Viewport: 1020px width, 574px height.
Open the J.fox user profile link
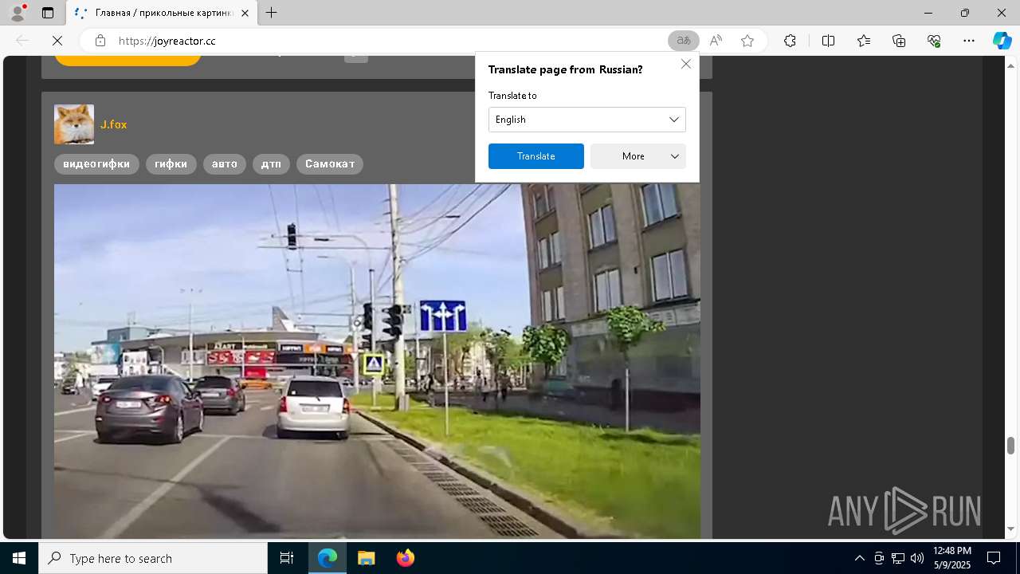[x=113, y=124]
